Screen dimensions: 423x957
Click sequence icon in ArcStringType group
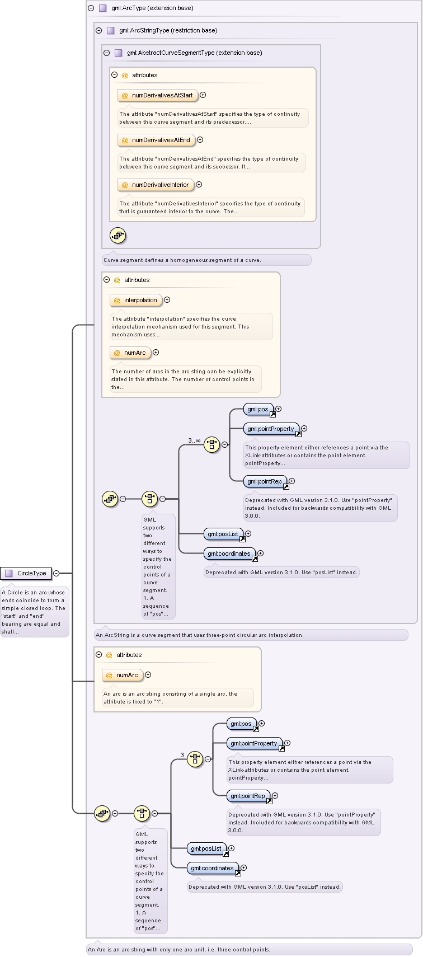tap(110, 499)
